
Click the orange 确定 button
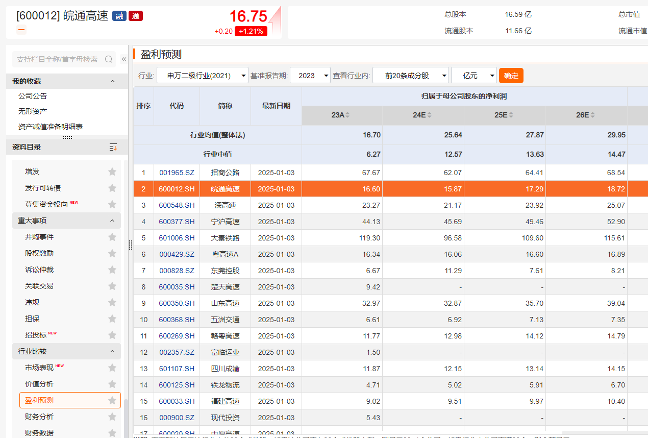tap(511, 76)
